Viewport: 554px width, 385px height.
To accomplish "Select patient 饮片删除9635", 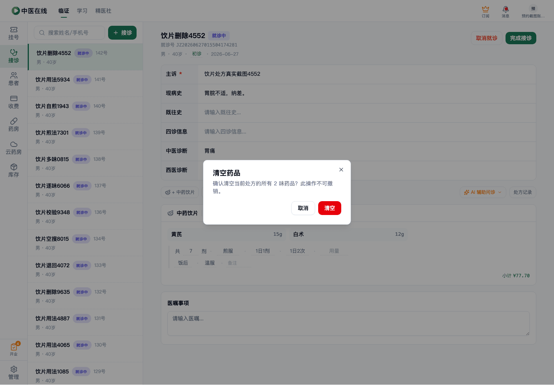I will coord(85,296).
